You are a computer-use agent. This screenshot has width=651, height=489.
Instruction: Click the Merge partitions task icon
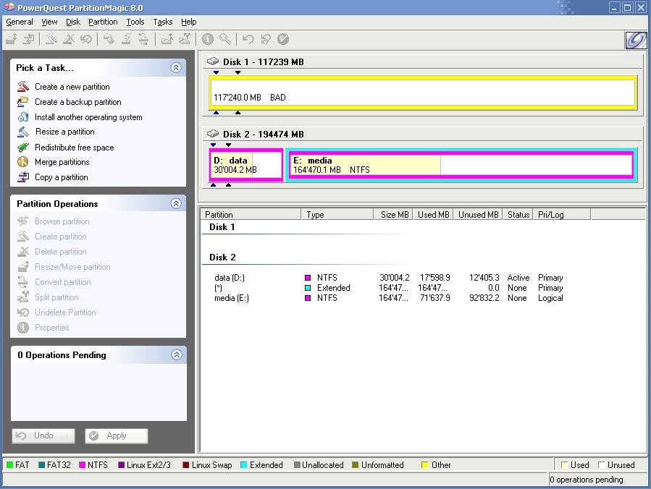coord(23,162)
